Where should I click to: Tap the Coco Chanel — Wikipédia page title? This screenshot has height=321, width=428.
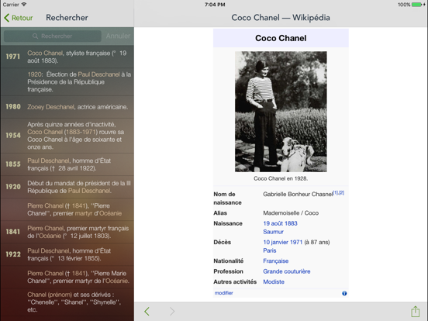pyautogui.click(x=281, y=18)
